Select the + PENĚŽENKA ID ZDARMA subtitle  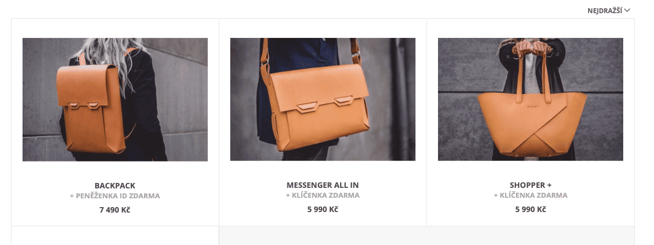(115, 196)
